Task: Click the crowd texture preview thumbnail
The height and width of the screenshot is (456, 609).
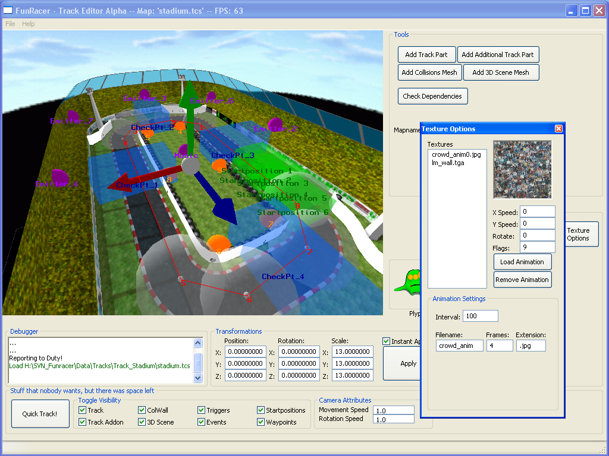Action: pos(522,170)
